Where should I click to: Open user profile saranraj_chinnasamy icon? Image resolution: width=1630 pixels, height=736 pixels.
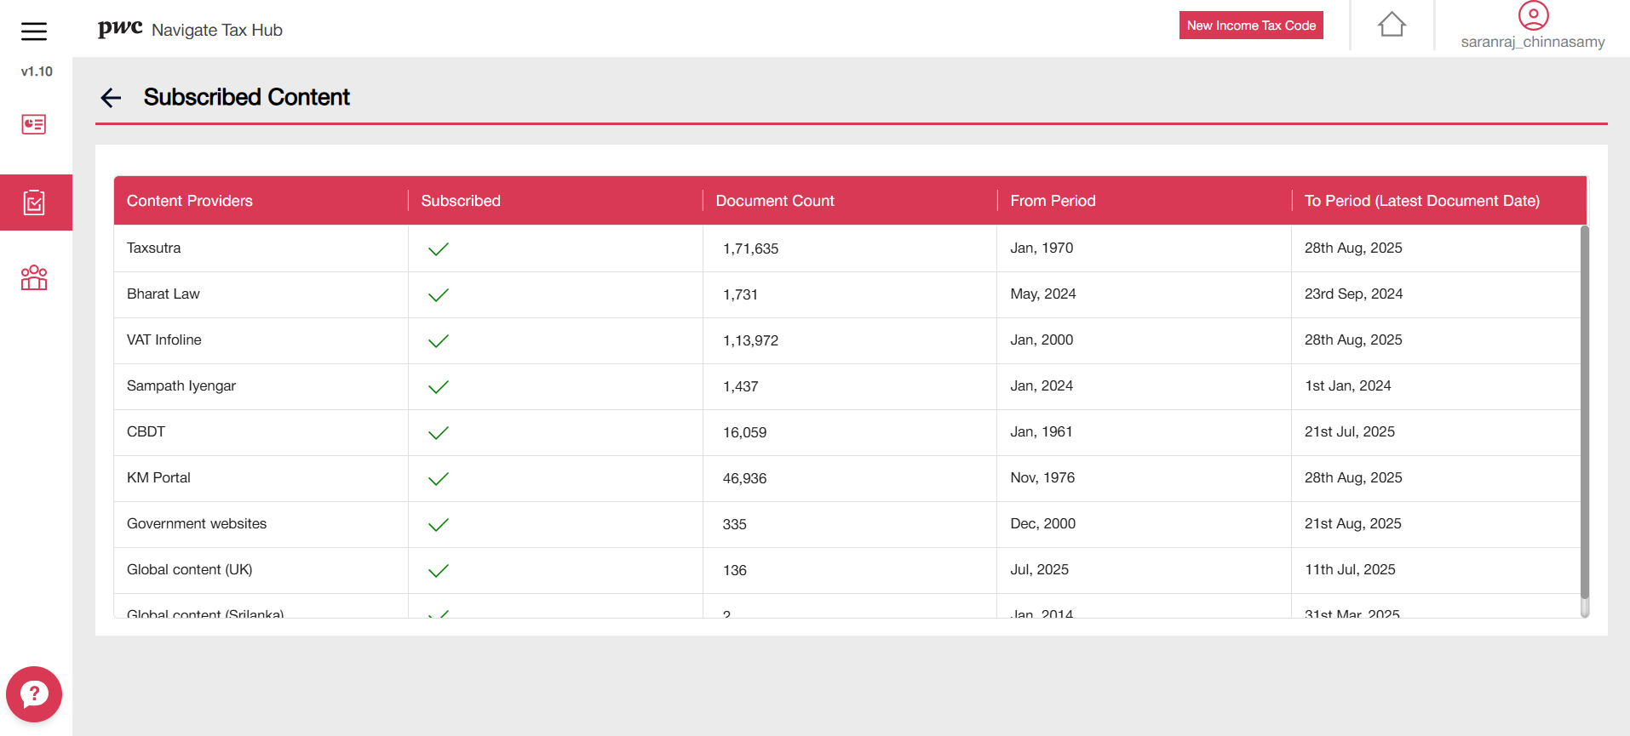tap(1533, 15)
